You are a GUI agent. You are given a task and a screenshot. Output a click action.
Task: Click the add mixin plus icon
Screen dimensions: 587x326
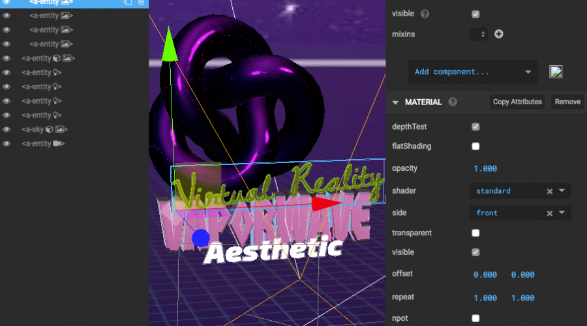pyautogui.click(x=499, y=34)
